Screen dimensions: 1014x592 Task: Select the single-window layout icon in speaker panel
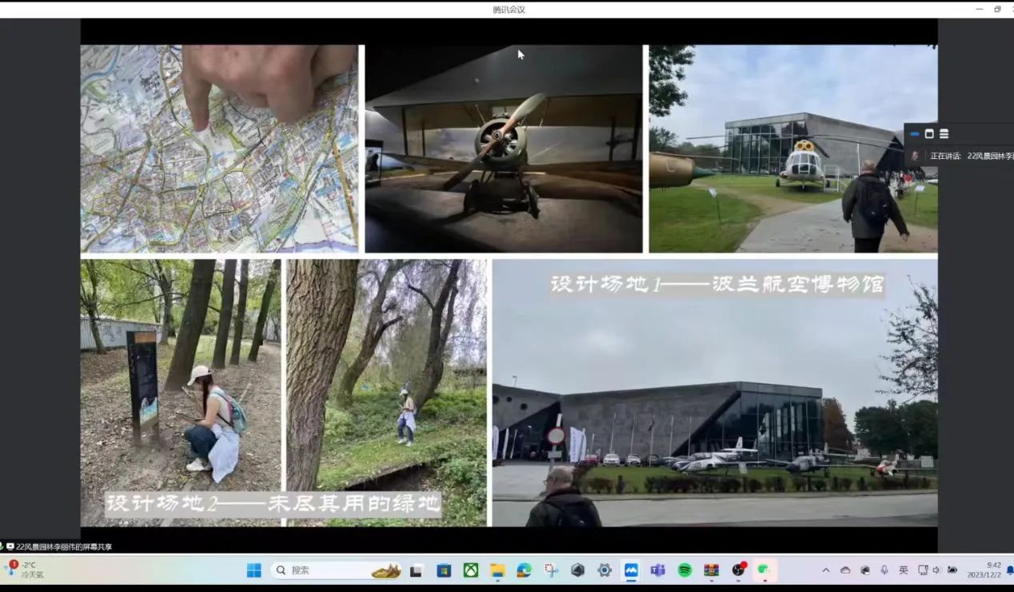(x=929, y=134)
